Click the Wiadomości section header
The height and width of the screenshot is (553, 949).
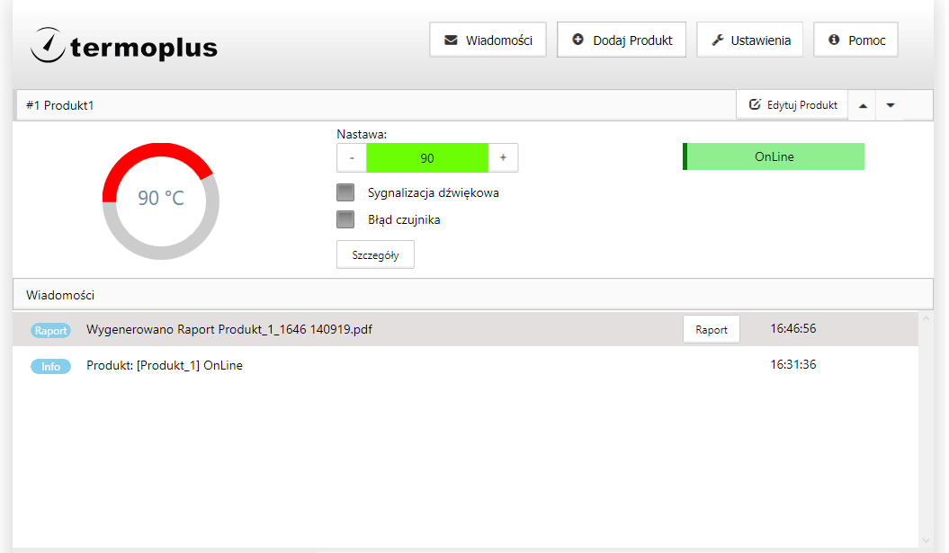pos(60,295)
